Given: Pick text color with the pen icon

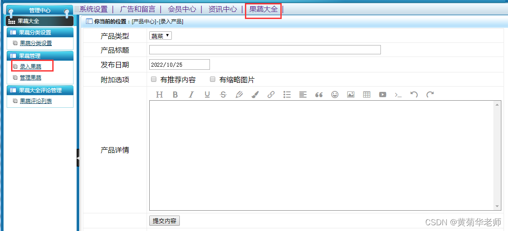Looking at the screenshot, I should point(239,95).
